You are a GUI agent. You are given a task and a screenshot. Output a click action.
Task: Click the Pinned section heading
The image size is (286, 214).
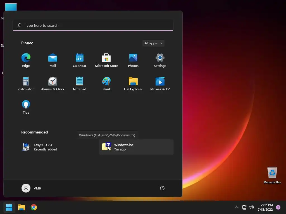click(x=27, y=43)
